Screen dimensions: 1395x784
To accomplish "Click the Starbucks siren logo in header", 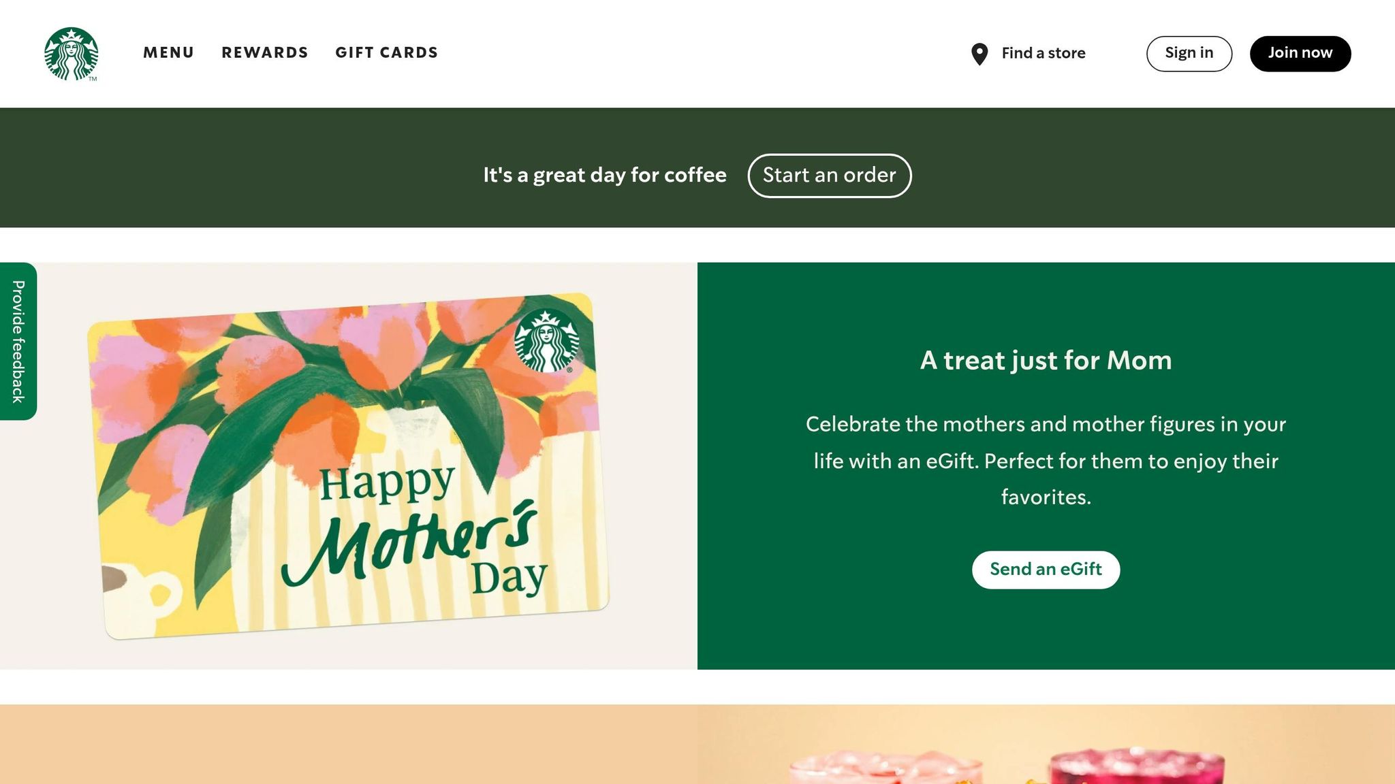I will point(71,54).
